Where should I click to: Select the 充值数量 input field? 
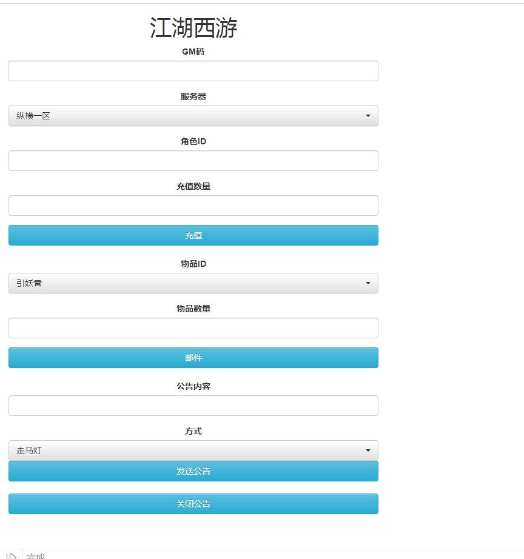[x=193, y=206]
